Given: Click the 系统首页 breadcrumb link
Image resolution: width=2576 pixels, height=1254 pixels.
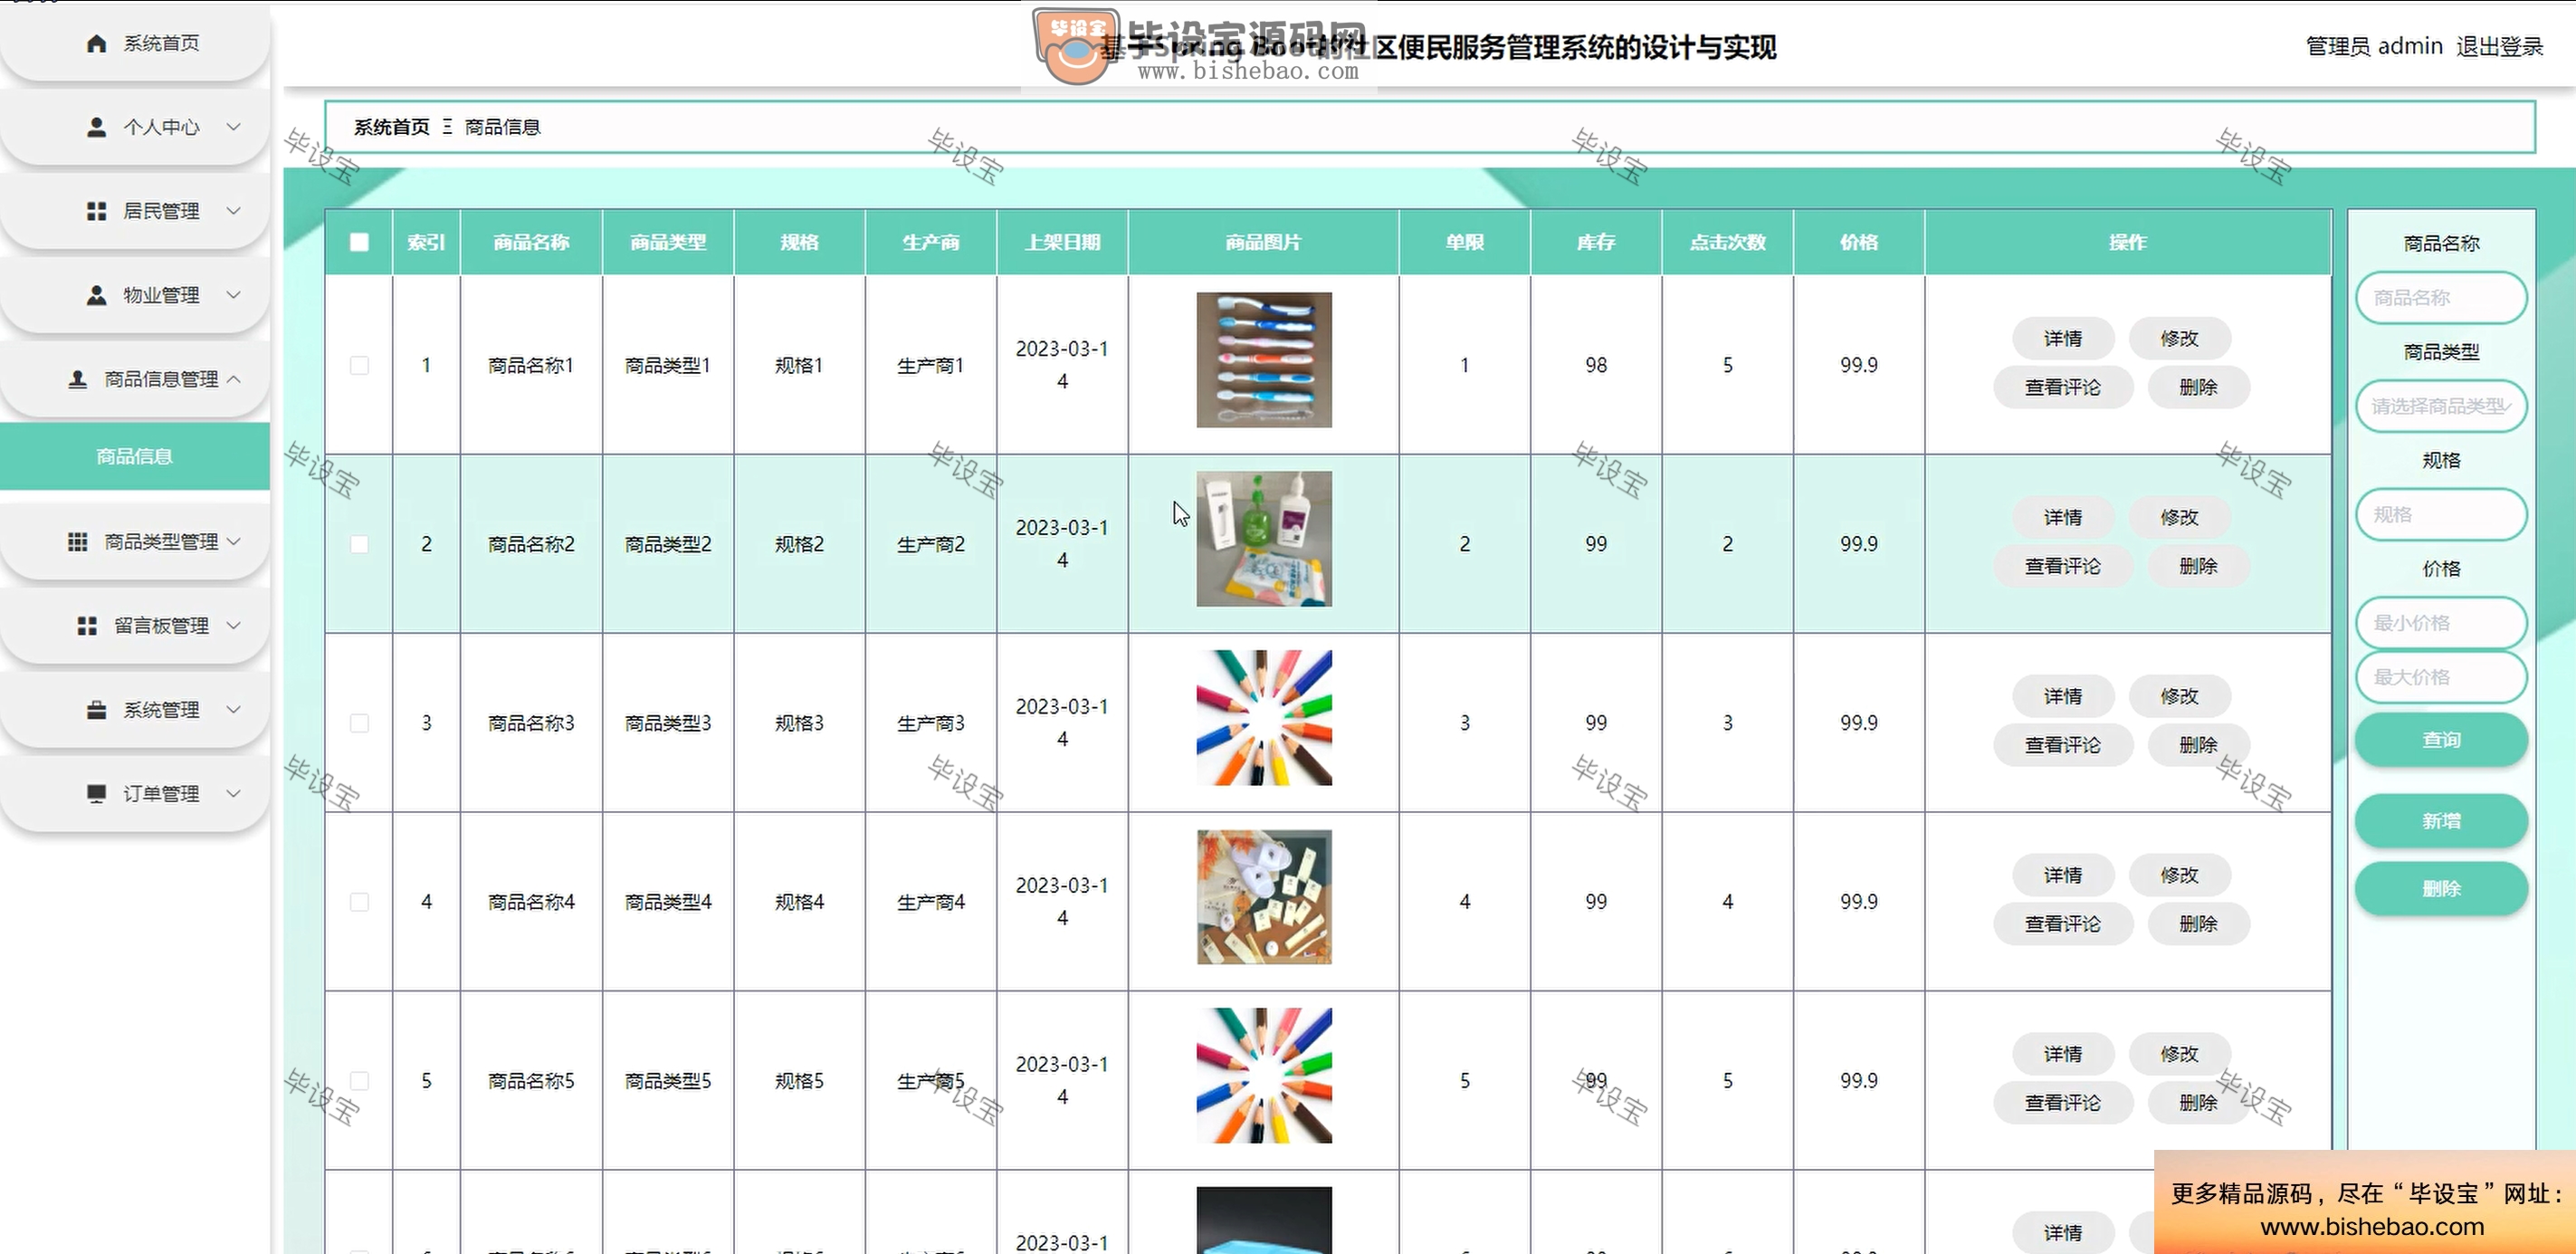Looking at the screenshot, I should click(x=391, y=127).
